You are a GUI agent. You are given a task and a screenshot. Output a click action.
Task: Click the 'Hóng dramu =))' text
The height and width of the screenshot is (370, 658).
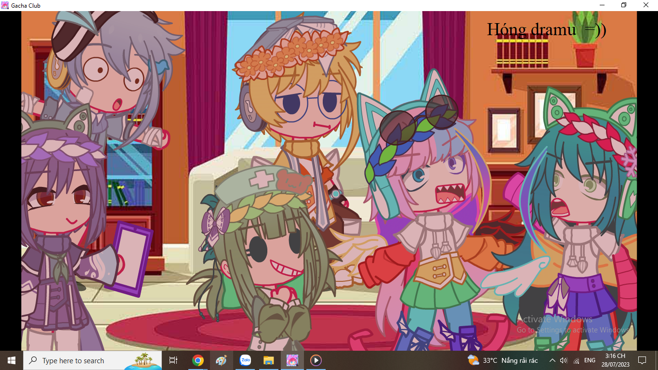(x=546, y=30)
